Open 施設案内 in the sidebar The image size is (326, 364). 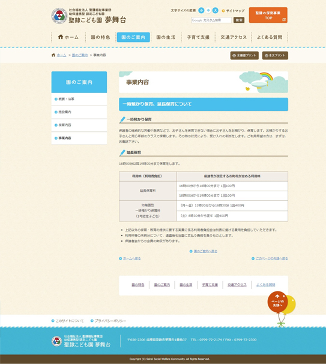click(79, 112)
